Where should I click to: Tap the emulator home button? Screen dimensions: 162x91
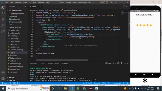point(144,74)
